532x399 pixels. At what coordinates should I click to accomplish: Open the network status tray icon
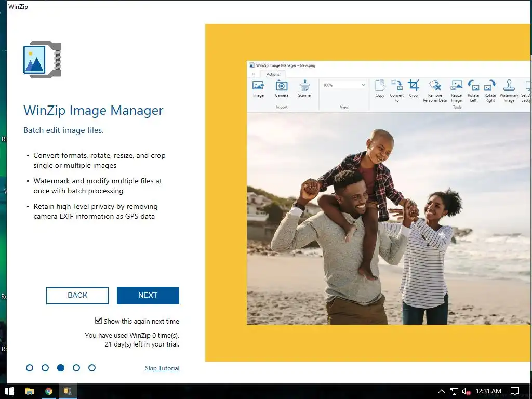pyautogui.click(x=454, y=391)
